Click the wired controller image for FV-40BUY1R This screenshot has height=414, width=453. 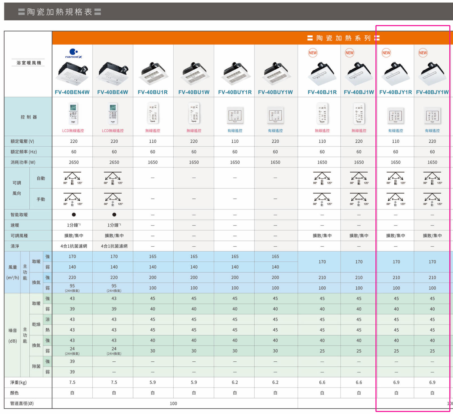pyautogui.click(x=235, y=115)
